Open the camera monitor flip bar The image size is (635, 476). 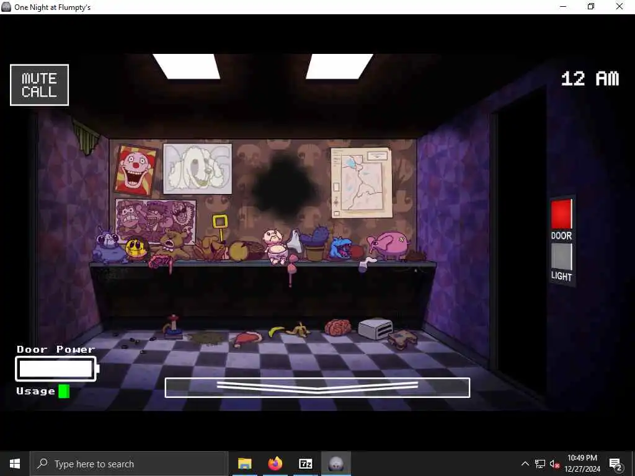point(317,388)
